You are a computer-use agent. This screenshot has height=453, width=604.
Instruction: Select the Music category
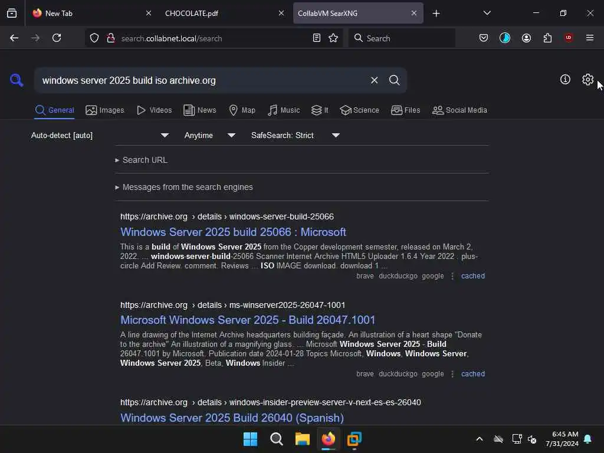[x=284, y=110]
